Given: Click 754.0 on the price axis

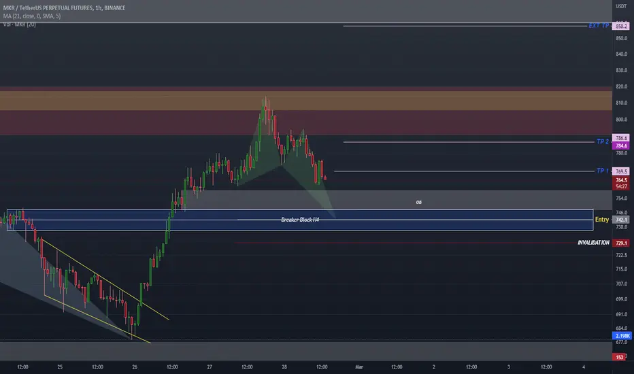Looking at the screenshot, I should tap(622, 199).
